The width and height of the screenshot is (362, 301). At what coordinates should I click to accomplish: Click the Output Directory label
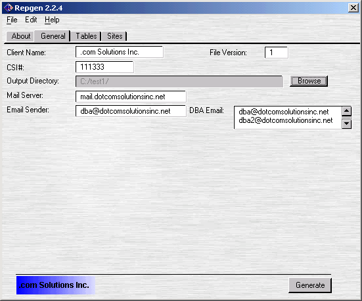[x=33, y=81]
